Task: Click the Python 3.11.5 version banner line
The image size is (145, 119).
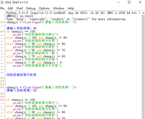Action: pos(73,13)
